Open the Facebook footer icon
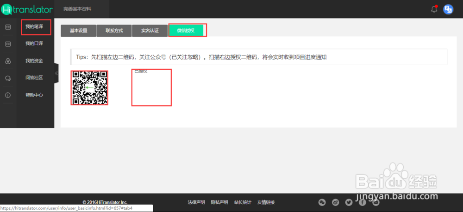This screenshot has height=212, width=463. [x=363, y=202]
